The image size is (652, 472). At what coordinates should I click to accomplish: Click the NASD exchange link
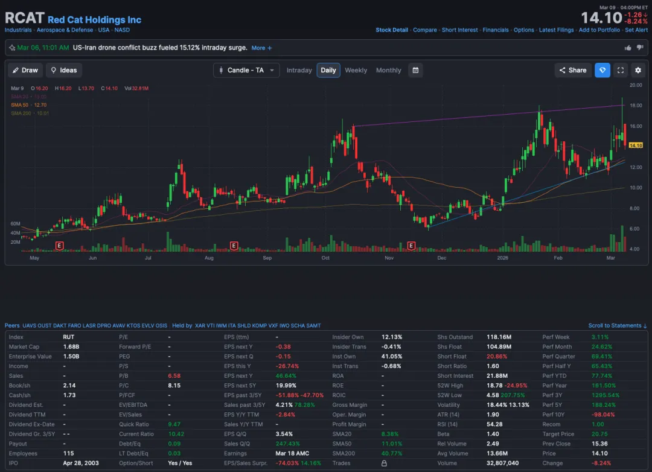point(122,30)
